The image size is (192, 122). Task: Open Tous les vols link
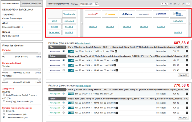pos(69,14)
